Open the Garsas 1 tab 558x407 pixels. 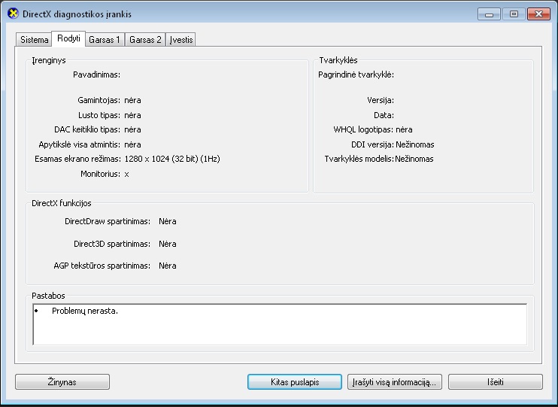tap(105, 40)
